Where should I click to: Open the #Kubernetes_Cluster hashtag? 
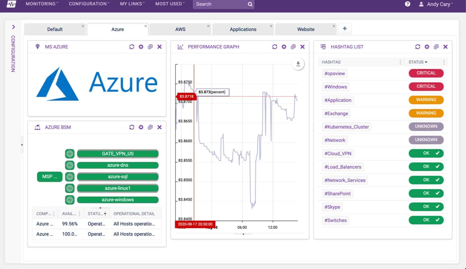coord(346,127)
